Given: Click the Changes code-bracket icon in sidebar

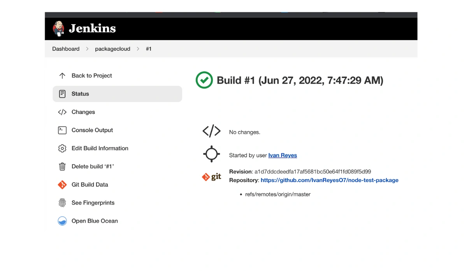Looking at the screenshot, I should pyautogui.click(x=62, y=112).
